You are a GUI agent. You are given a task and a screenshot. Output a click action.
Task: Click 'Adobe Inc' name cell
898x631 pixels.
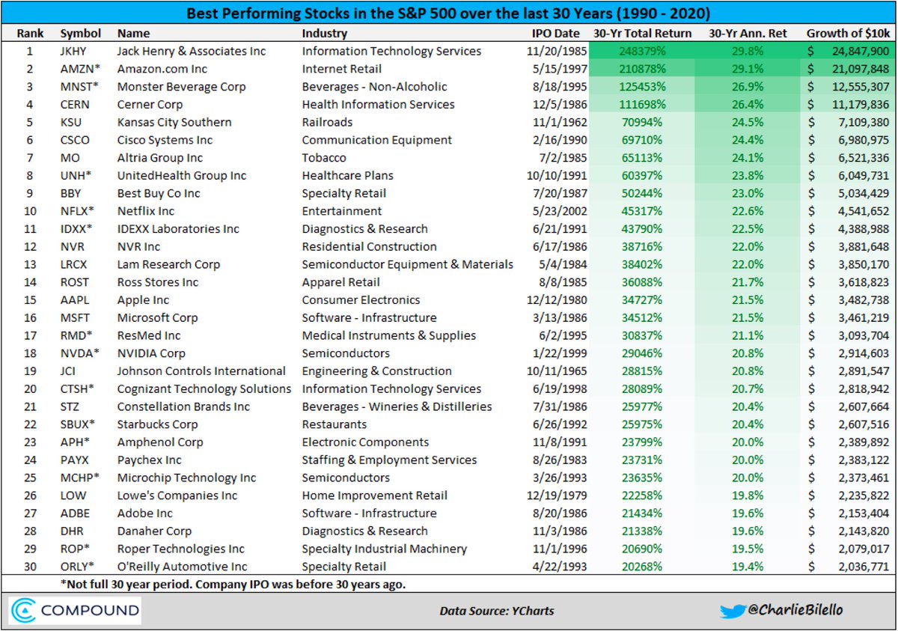(x=144, y=513)
